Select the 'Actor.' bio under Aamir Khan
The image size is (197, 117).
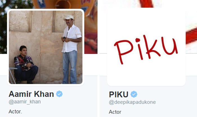(15, 111)
